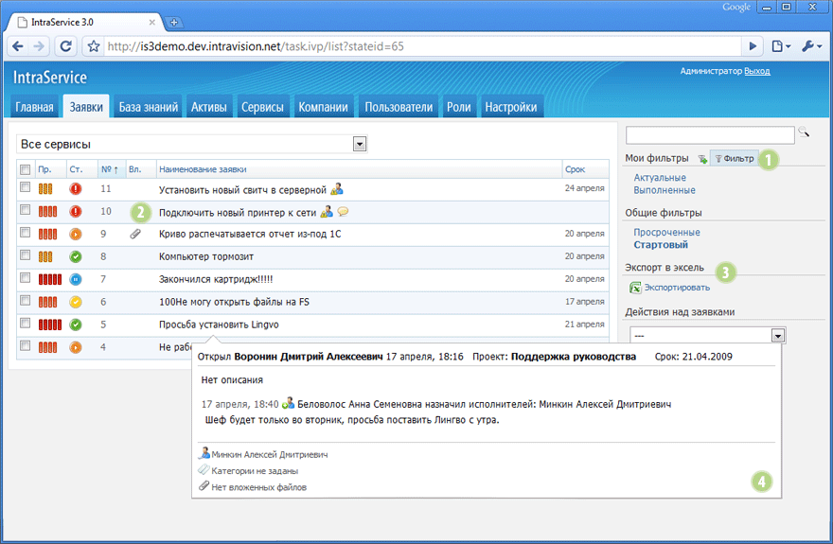833x544 pixels.
Task: Switch to the Пользователи tab
Action: 399,107
